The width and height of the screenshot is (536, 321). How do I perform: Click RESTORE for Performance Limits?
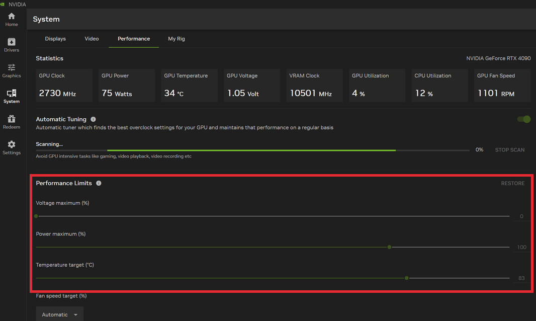(x=512, y=184)
